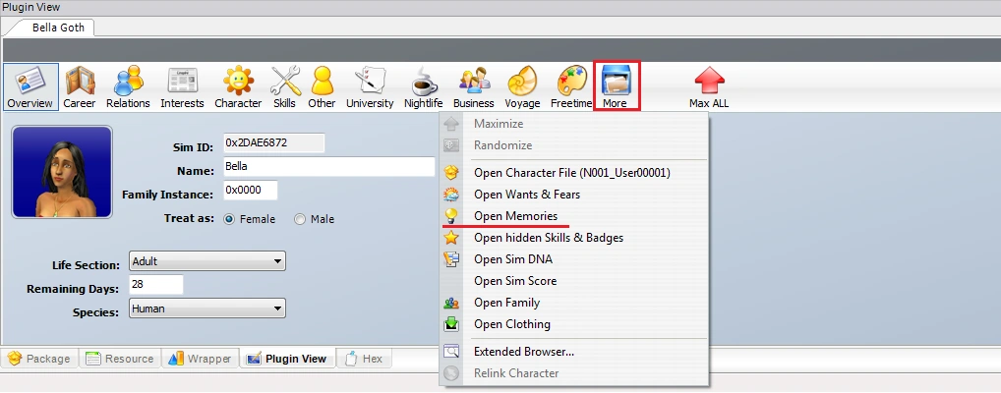Click the Family Instance field
The width and height of the screenshot is (1001, 393).
click(250, 191)
